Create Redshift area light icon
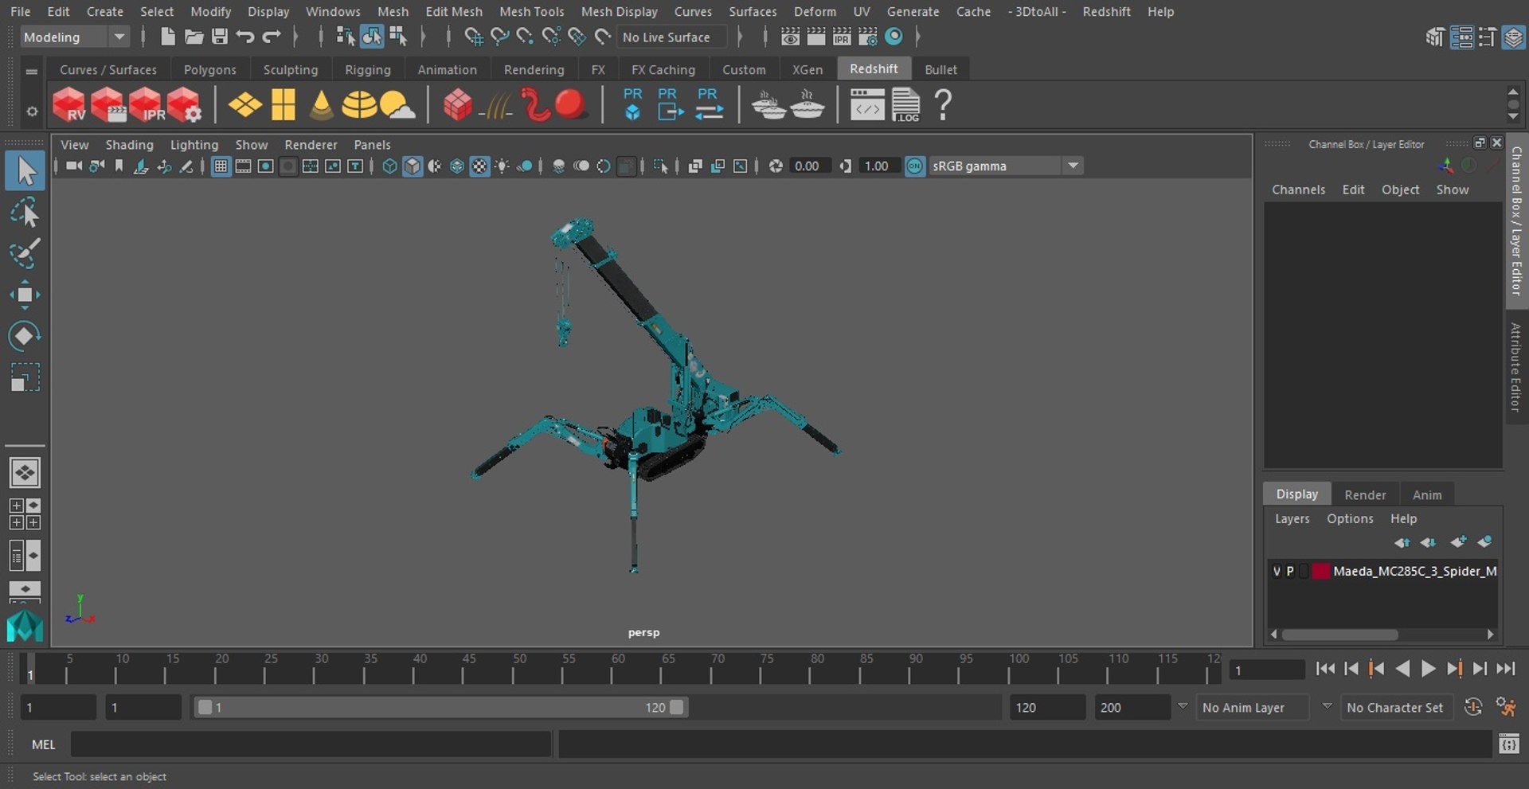The height and width of the screenshot is (789, 1529). point(245,105)
